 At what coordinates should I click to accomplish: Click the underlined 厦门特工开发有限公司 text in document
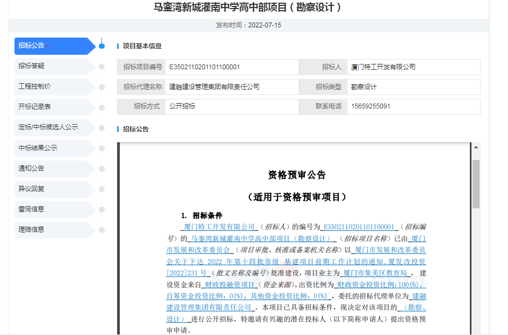click(219, 227)
